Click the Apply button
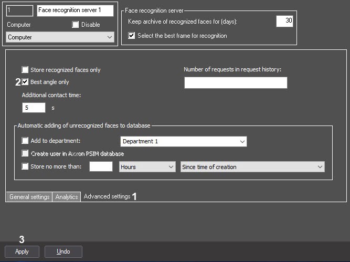This screenshot has width=350, height=262. (x=22, y=251)
